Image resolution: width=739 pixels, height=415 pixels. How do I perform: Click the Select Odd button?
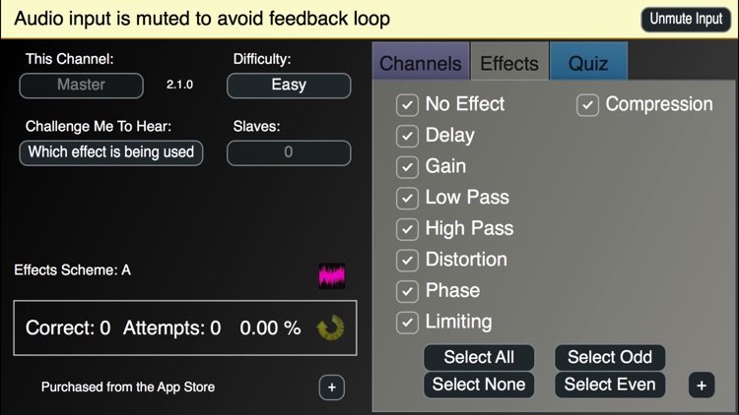click(x=610, y=357)
